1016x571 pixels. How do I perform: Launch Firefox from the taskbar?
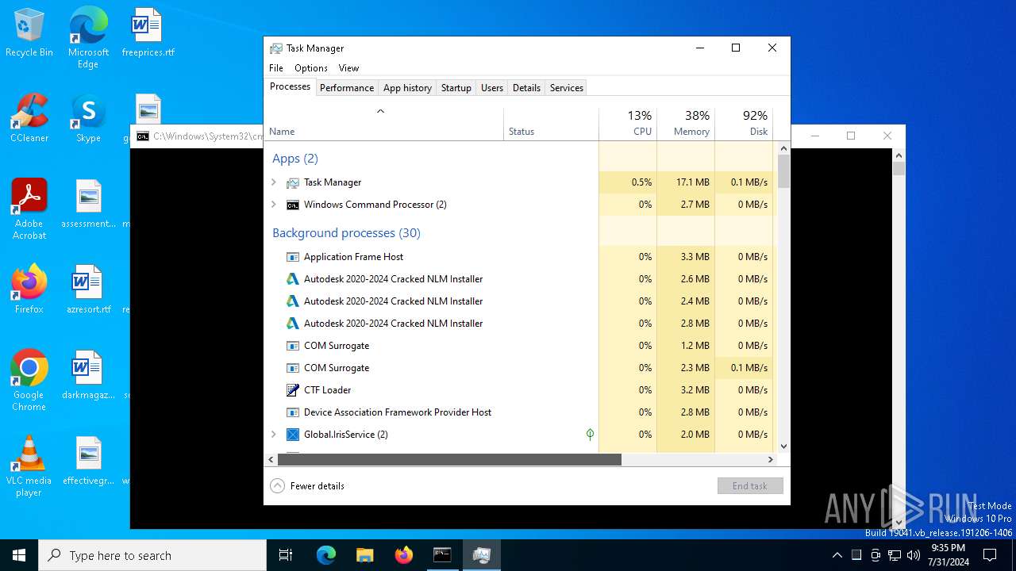(404, 555)
